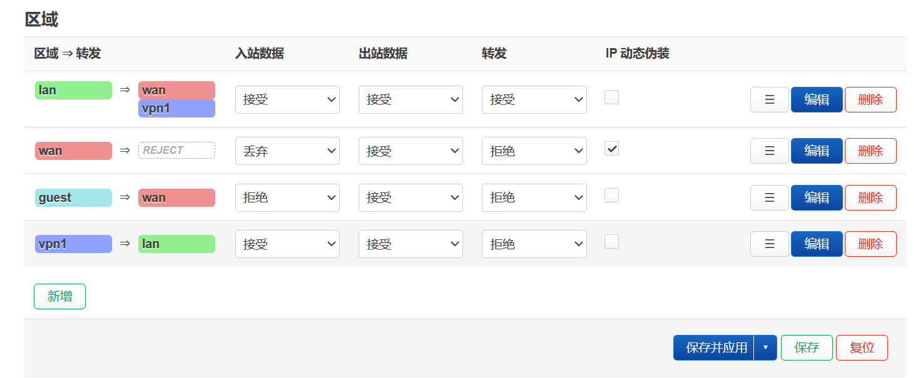Click the 区域 section heading
Viewport: 923px width, 378px height.
click(41, 19)
